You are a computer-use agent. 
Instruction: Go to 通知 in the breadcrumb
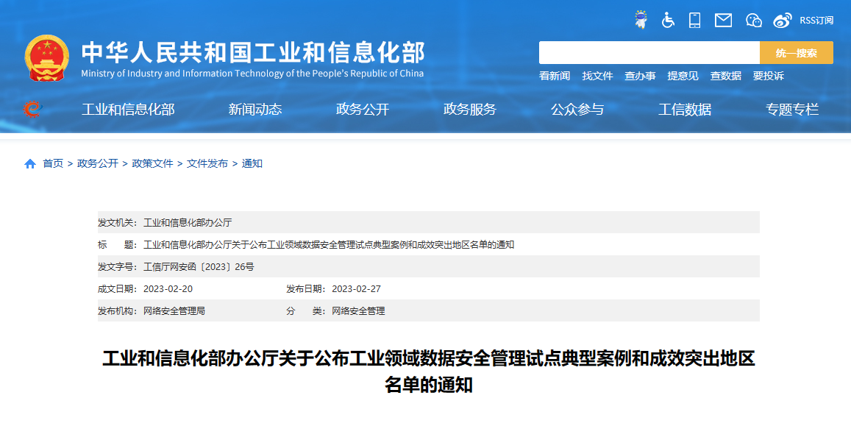(x=252, y=163)
